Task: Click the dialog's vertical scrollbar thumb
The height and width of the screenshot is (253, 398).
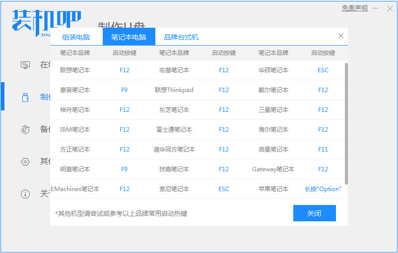Action: [346, 124]
